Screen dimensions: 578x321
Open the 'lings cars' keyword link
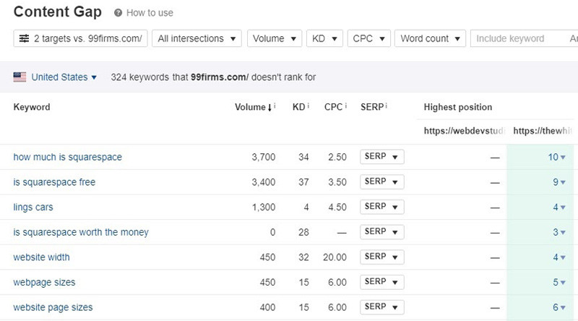coord(33,207)
